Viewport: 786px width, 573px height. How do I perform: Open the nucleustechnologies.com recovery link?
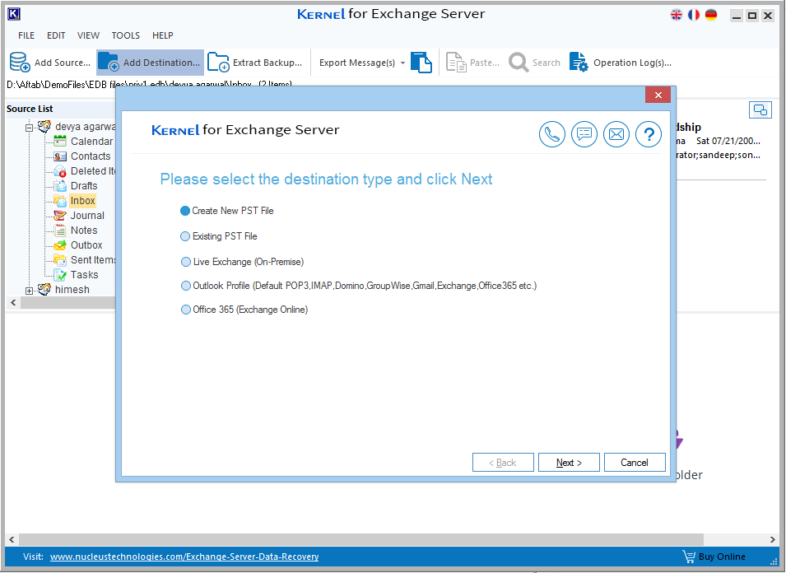click(x=184, y=557)
